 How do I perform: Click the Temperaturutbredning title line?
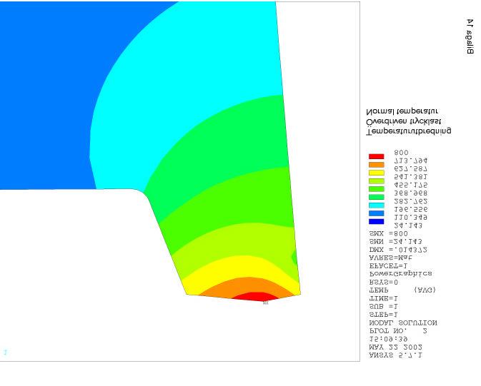[409, 131]
